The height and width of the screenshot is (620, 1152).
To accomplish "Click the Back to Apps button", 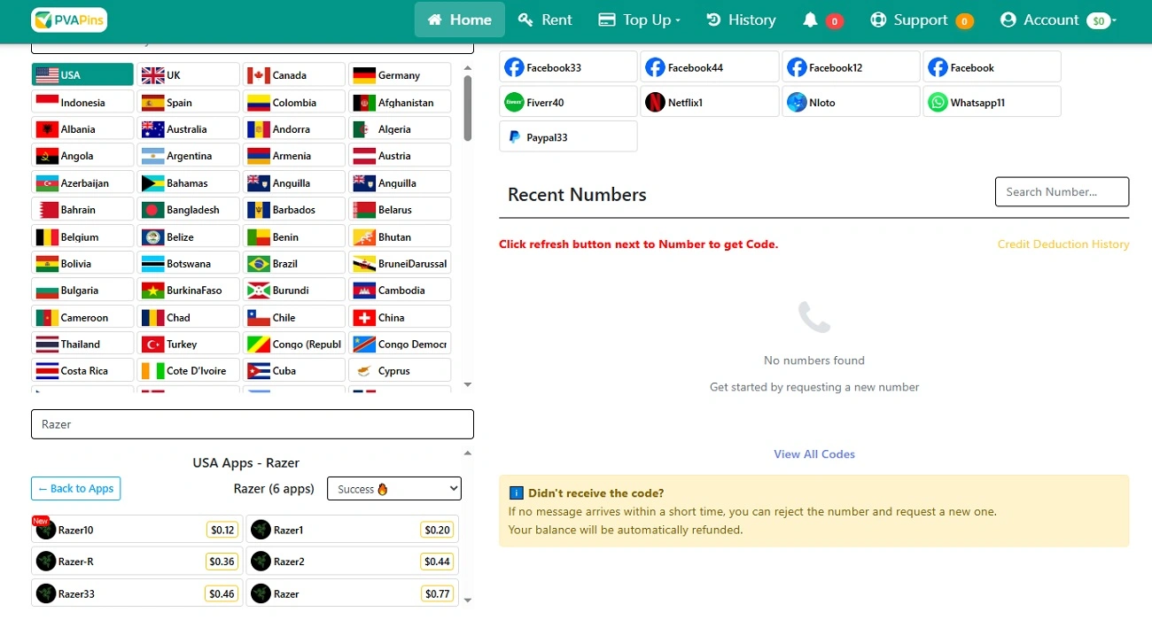I will click(76, 489).
